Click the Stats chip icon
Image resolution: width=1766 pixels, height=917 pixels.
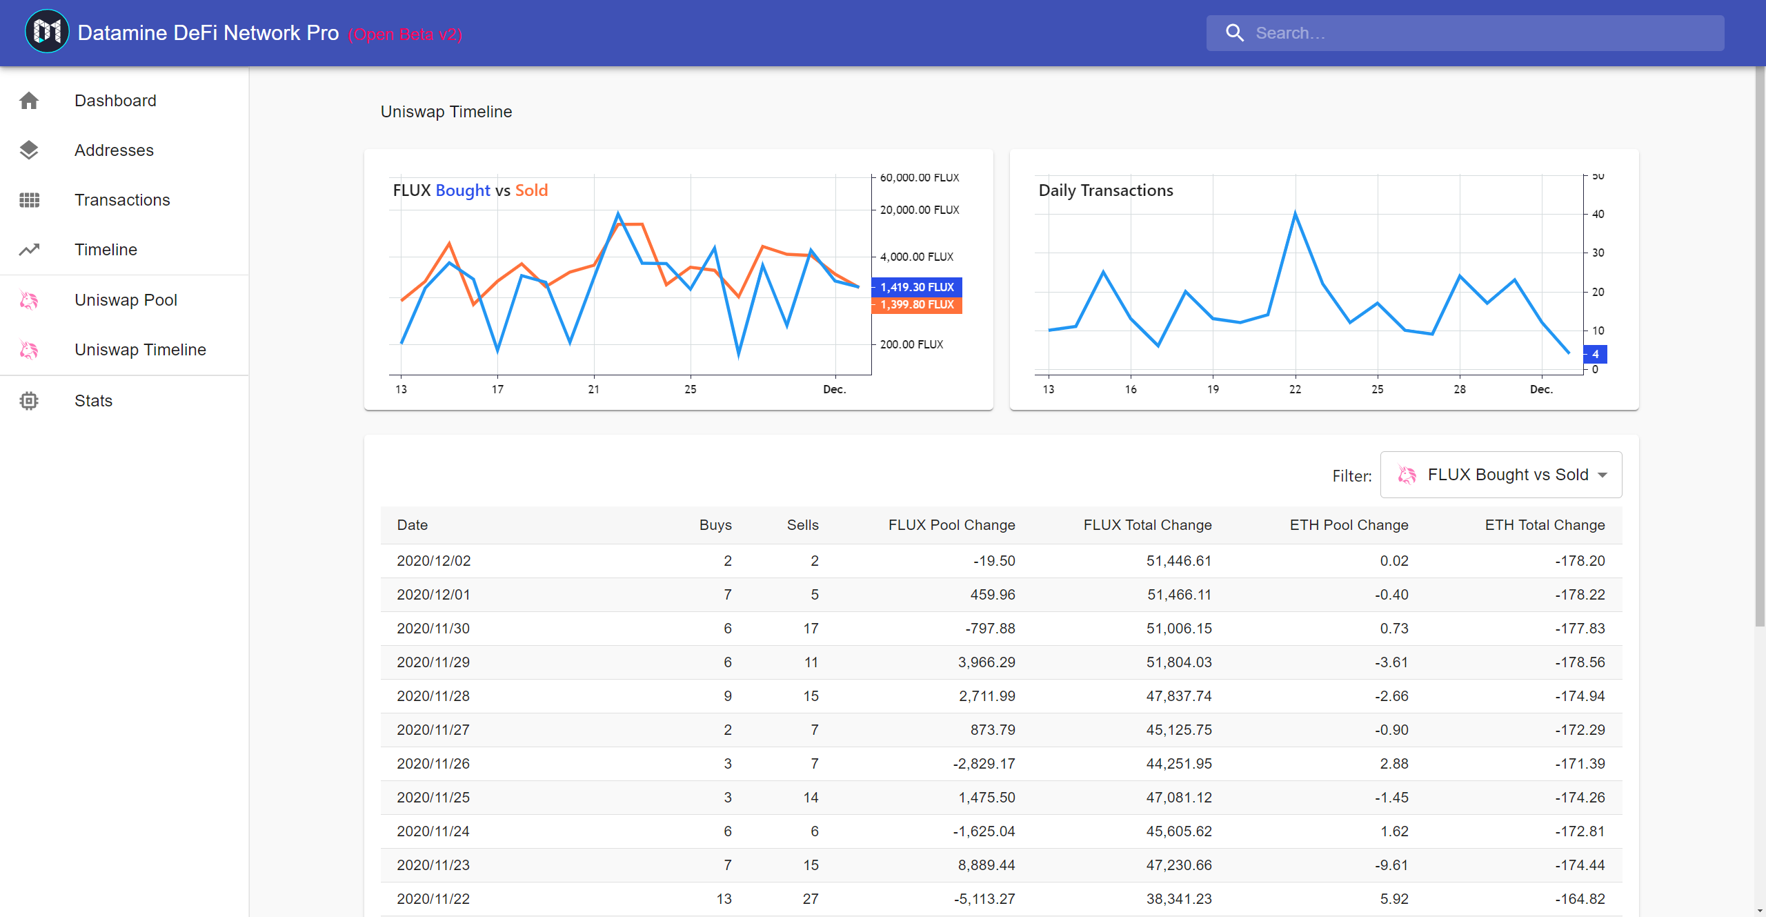tap(29, 401)
